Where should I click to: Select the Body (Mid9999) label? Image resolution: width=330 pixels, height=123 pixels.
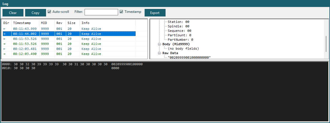(176, 44)
